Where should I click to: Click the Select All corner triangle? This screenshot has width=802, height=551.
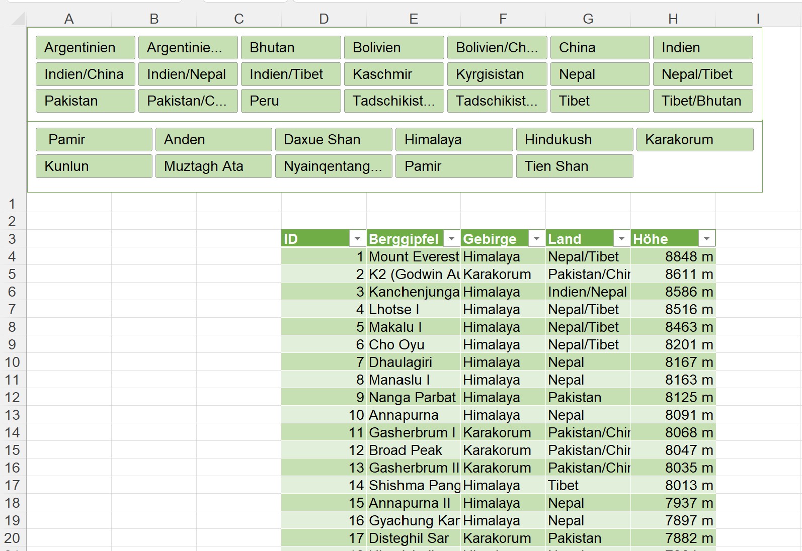point(18,20)
